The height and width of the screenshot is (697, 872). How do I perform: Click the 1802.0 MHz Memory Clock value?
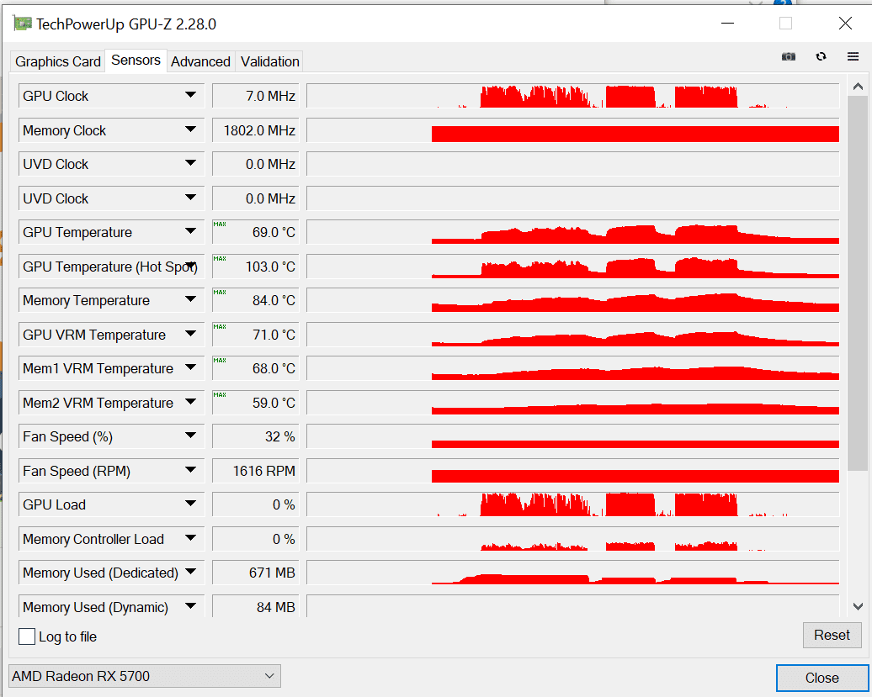256,130
